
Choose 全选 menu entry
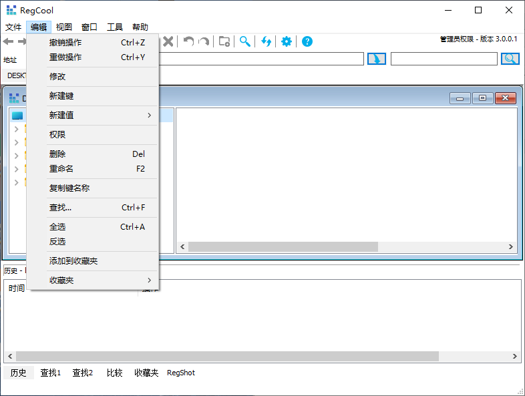click(92, 227)
